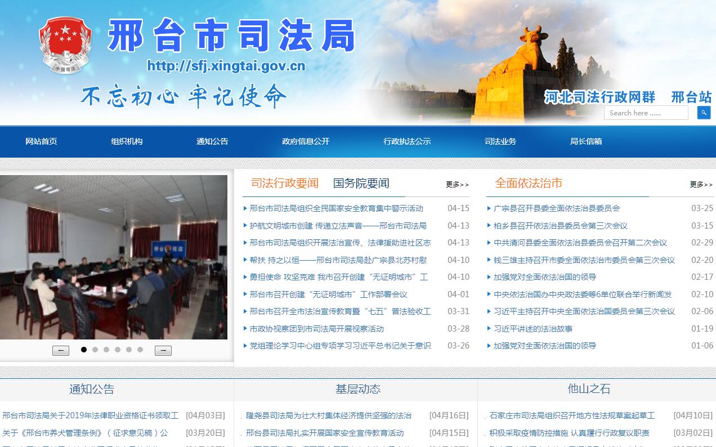Open article 广宗县召开县委全面依法治县委员会
Viewport: 716px width, 447px height.
click(557, 208)
